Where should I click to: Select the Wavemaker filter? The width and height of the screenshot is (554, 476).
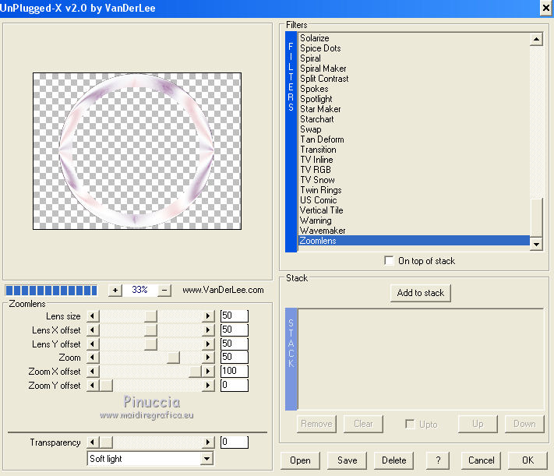click(x=323, y=231)
